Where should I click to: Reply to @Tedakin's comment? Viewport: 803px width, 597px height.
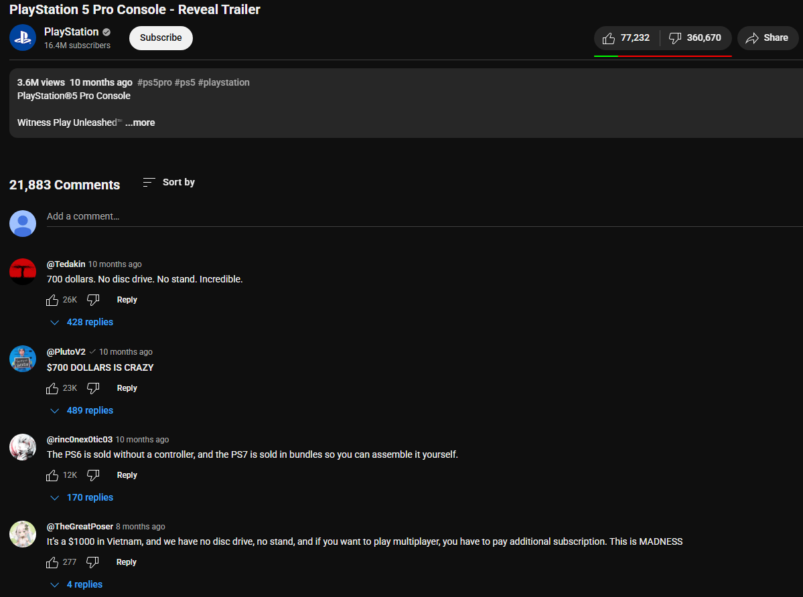pyautogui.click(x=127, y=300)
